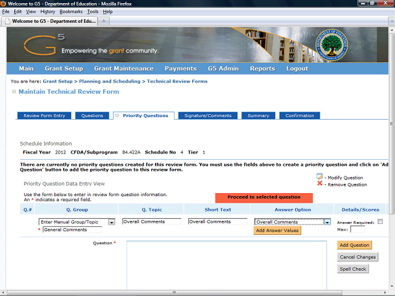Click the CFDA value 84.422A
This screenshot has width=395, height=296.
click(131, 152)
